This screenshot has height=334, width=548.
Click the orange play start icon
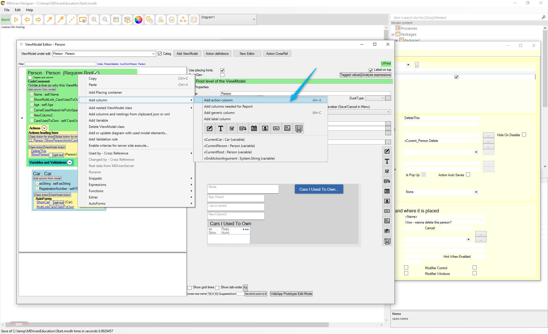coord(16,20)
